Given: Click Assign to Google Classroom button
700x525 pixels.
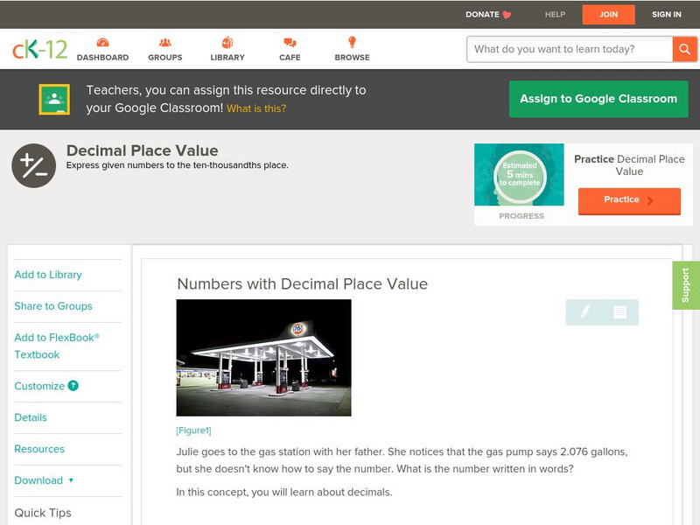Looking at the screenshot, I should point(598,99).
